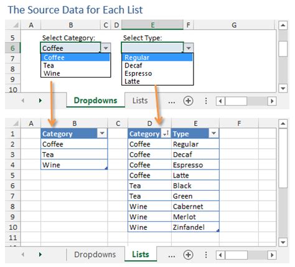Switch to Dropdowns tab in lower workbook
Image resolution: width=295 pixels, height=267 pixels.
pyautogui.click(x=95, y=255)
